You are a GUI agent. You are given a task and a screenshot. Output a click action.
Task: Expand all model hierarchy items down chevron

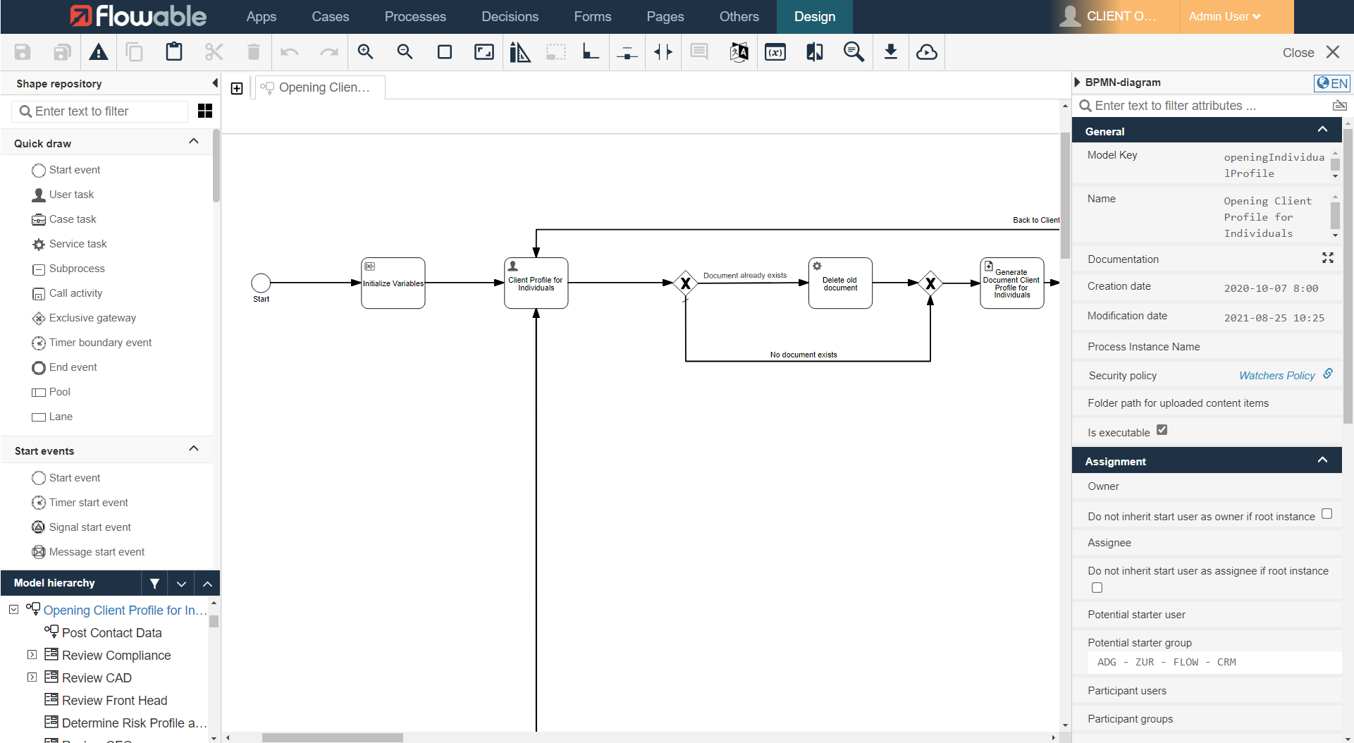pyautogui.click(x=181, y=583)
